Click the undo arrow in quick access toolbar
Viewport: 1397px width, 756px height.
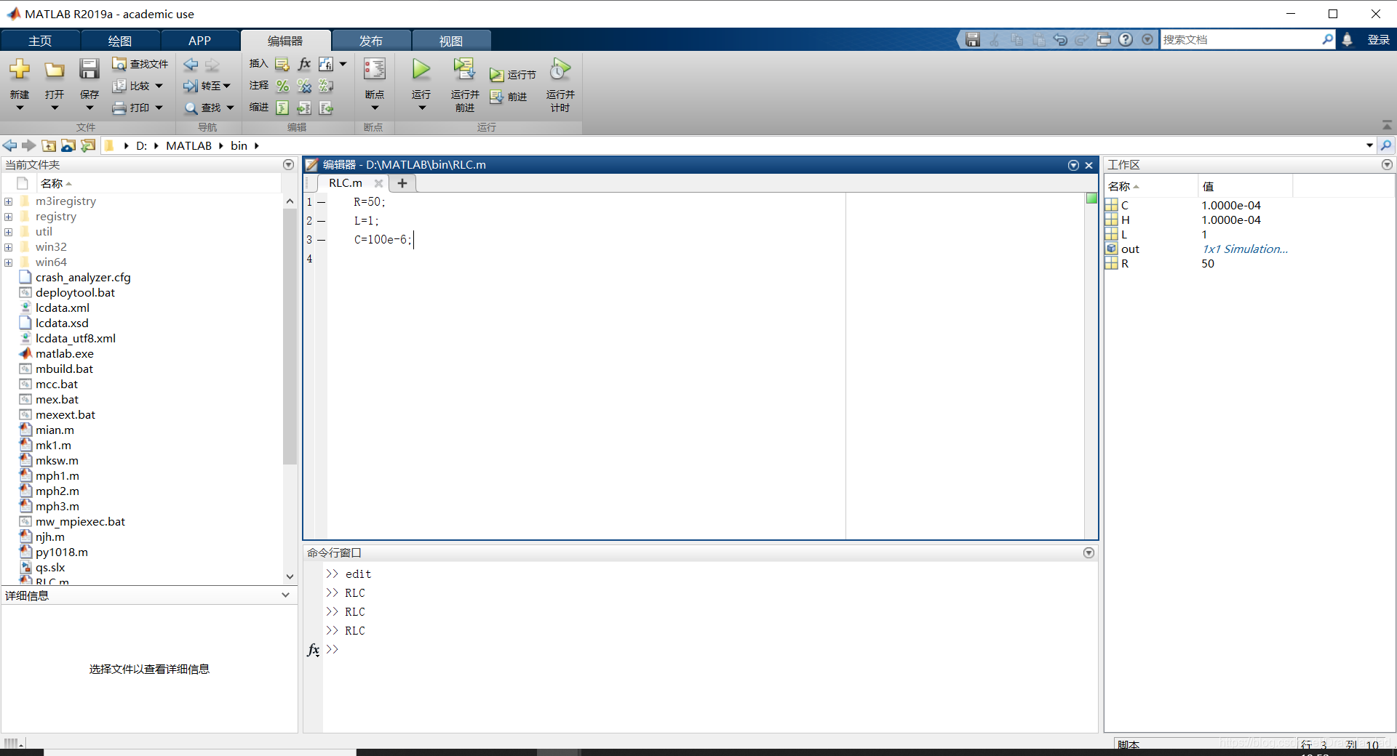(x=1060, y=40)
